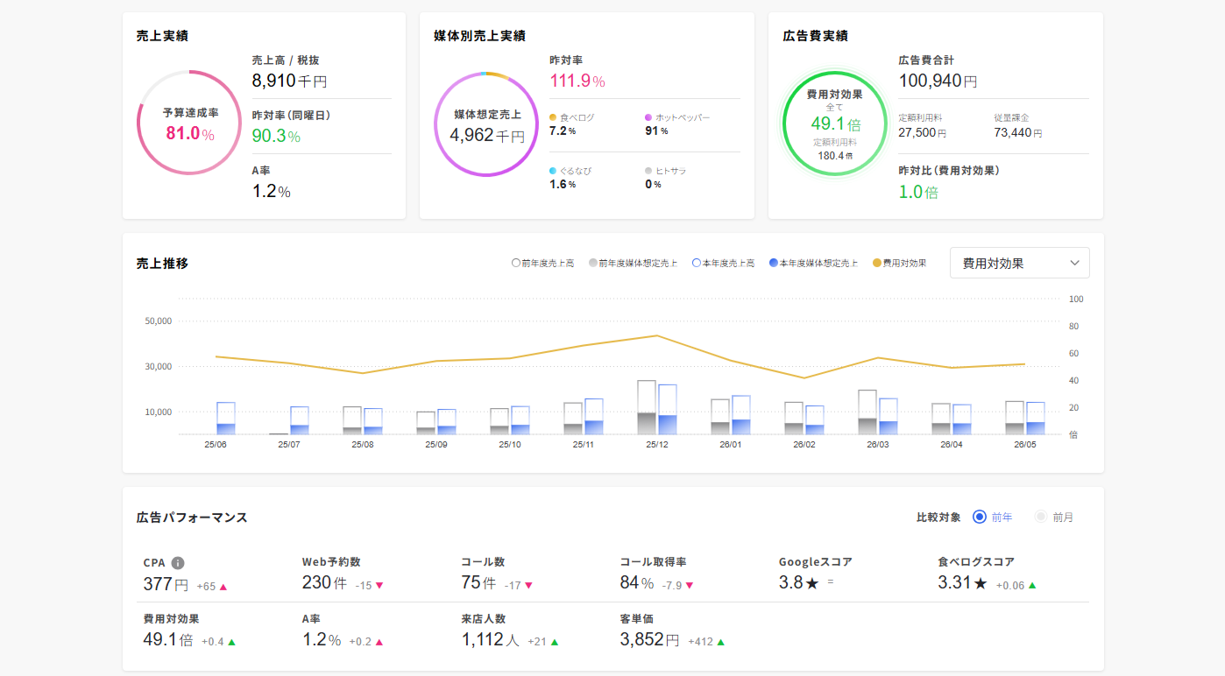Click the 90.3% 昨対率 value
1225x676 pixels.
[x=276, y=136]
